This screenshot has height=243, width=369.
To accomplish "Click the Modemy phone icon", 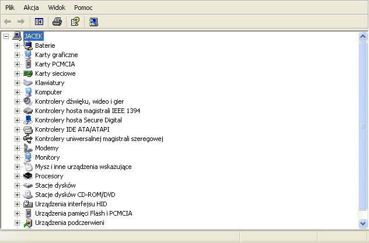I will click(28, 148).
